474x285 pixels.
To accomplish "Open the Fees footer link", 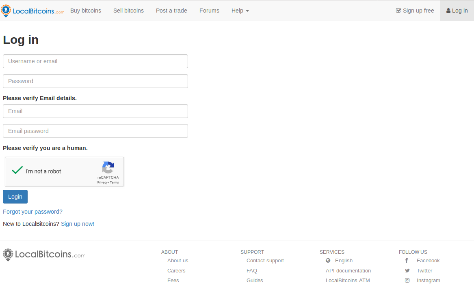I will pyautogui.click(x=173, y=281).
